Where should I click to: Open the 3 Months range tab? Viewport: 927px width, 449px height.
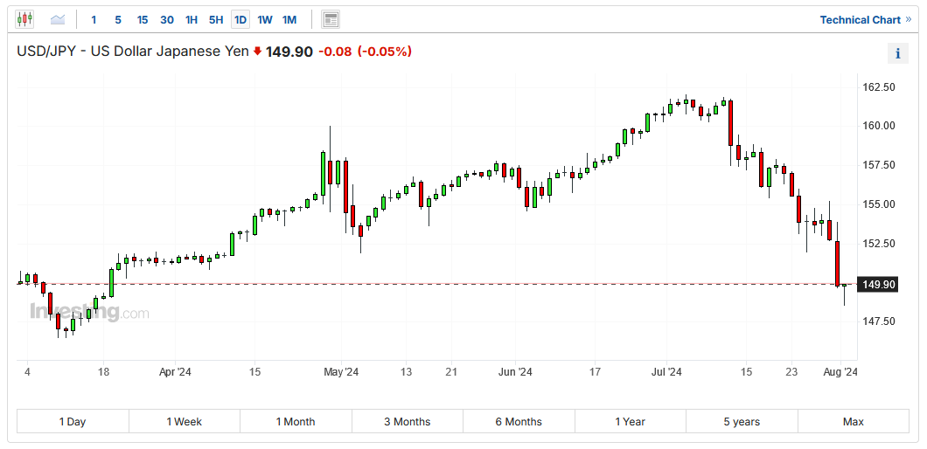[x=408, y=422]
